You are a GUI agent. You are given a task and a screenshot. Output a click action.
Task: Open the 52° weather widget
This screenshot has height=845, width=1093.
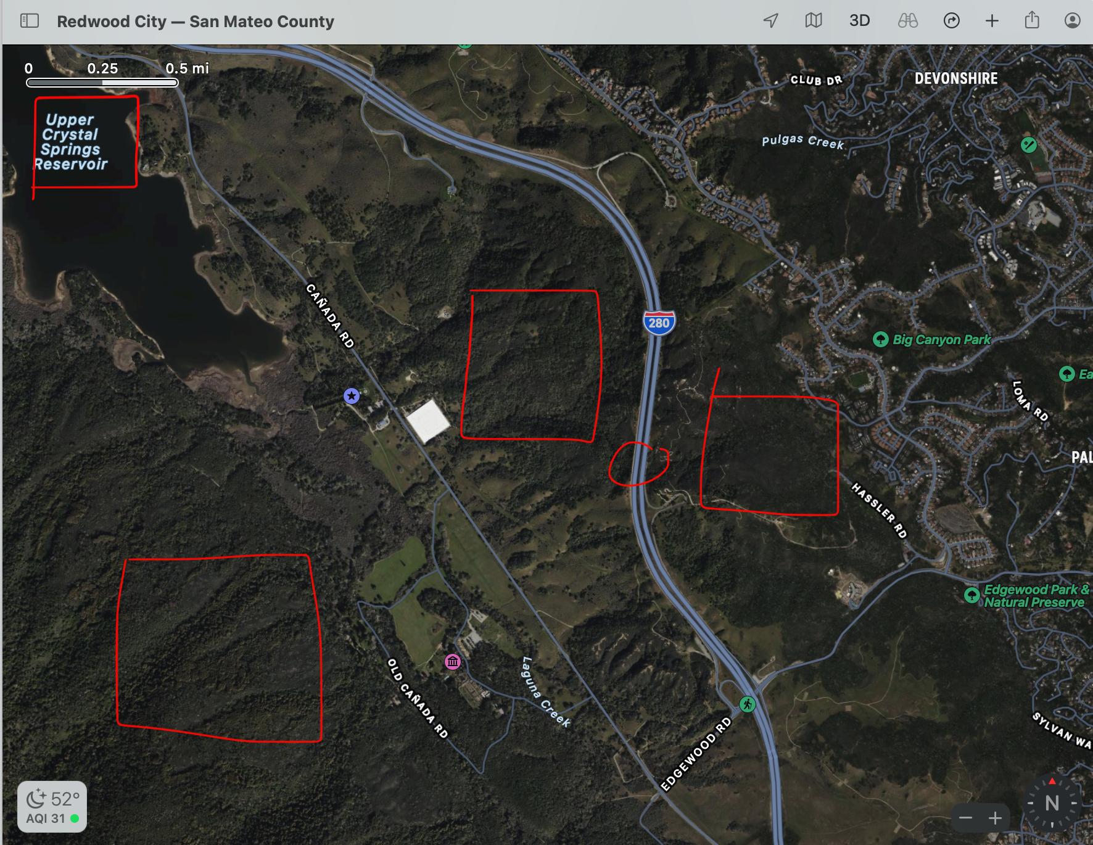(52, 807)
